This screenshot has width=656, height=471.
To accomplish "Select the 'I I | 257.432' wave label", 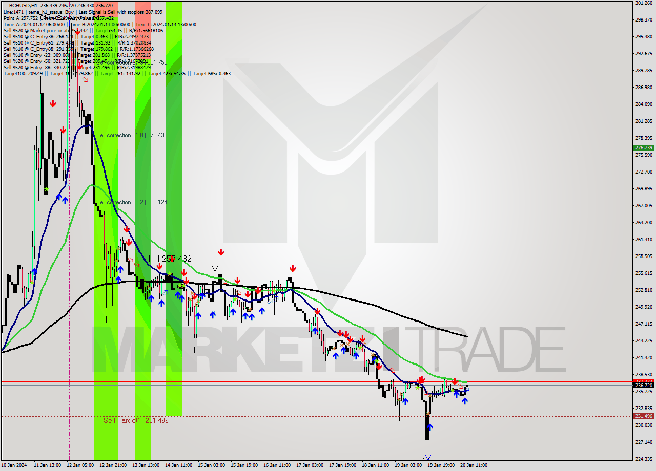I will coord(170,259).
